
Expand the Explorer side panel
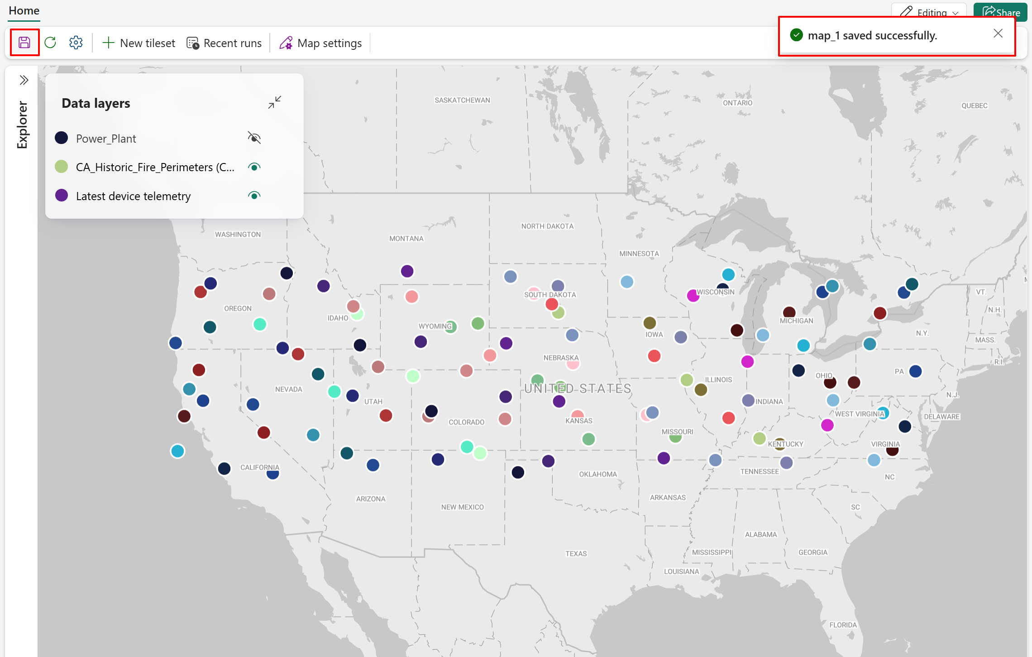[x=24, y=80]
